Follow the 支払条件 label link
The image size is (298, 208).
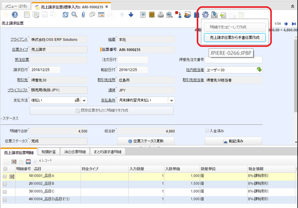pos(108,100)
